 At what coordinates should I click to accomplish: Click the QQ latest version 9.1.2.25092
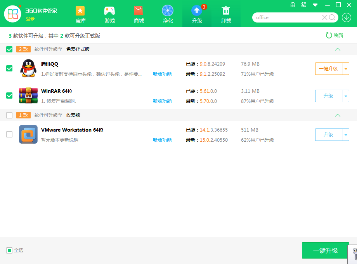click(212, 74)
